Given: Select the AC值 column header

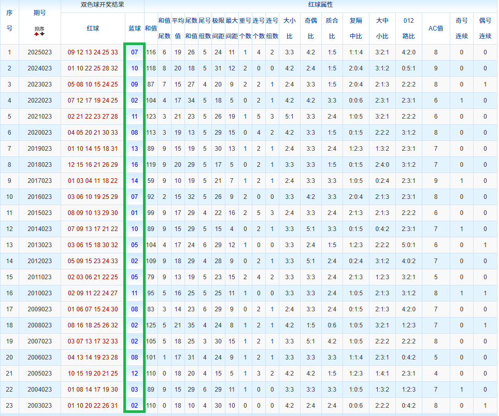Looking at the screenshot, I should click(436, 28).
